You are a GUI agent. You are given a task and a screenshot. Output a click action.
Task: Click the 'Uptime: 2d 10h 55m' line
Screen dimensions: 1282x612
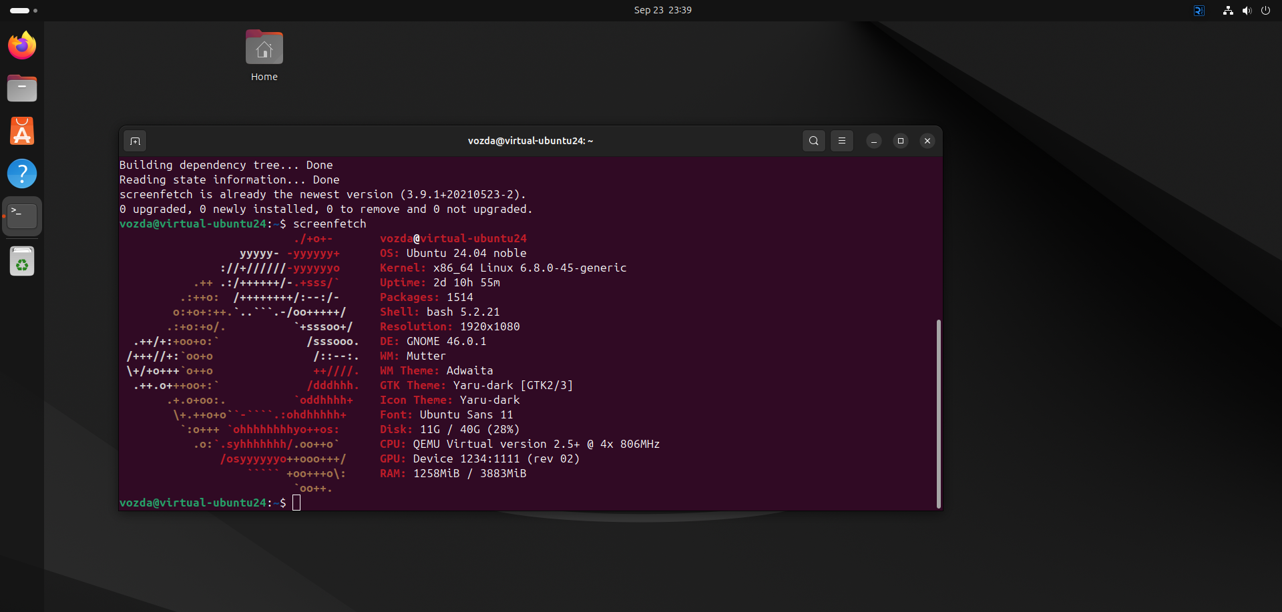[439, 282]
